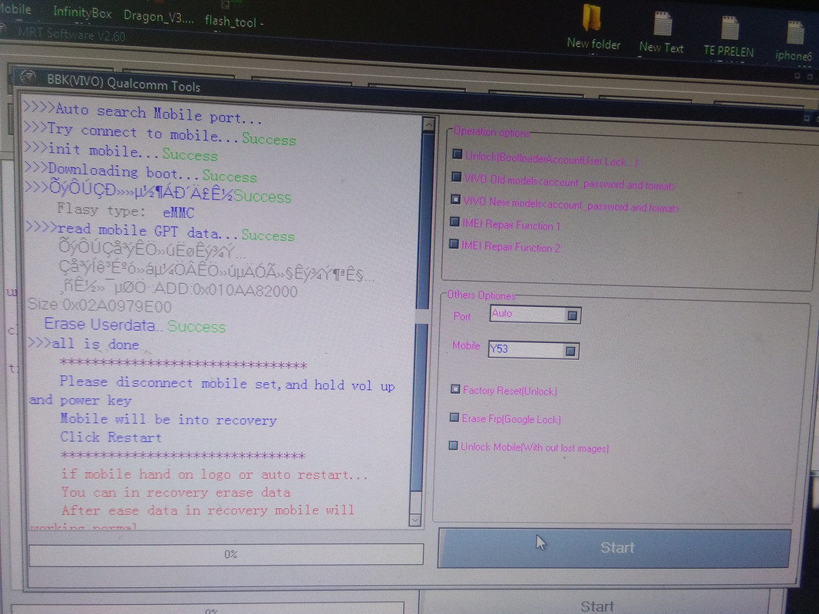Open the InfinityBox desktop shortcut
Image resolution: width=819 pixels, height=614 pixels.
[x=82, y=12]
